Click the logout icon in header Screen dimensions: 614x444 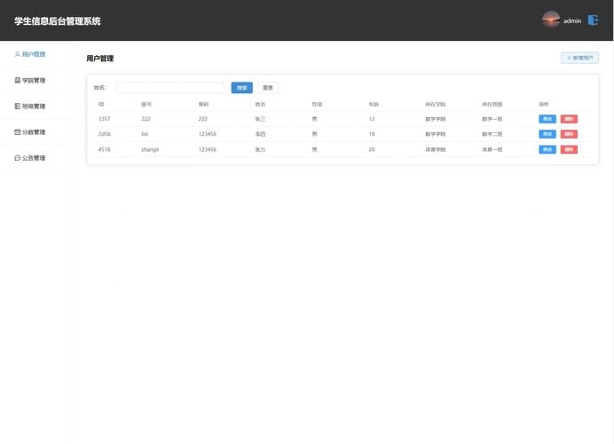tap(593, 20)
